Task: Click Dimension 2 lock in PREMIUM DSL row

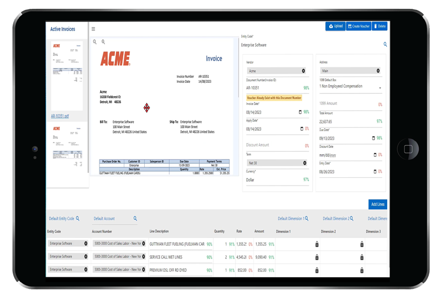Action: pyautogui.click(x=362, y=270)
